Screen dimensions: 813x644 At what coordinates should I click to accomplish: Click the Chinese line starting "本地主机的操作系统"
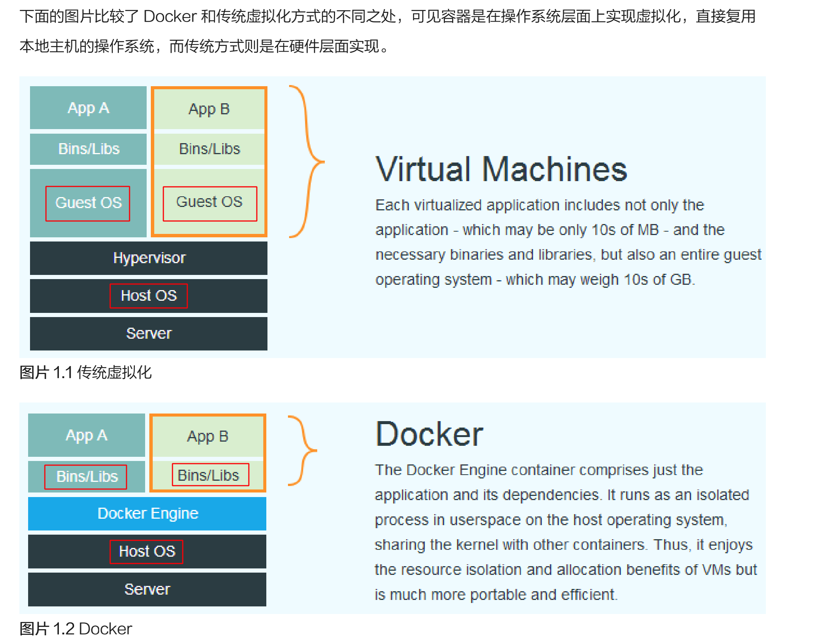[204, 46]
